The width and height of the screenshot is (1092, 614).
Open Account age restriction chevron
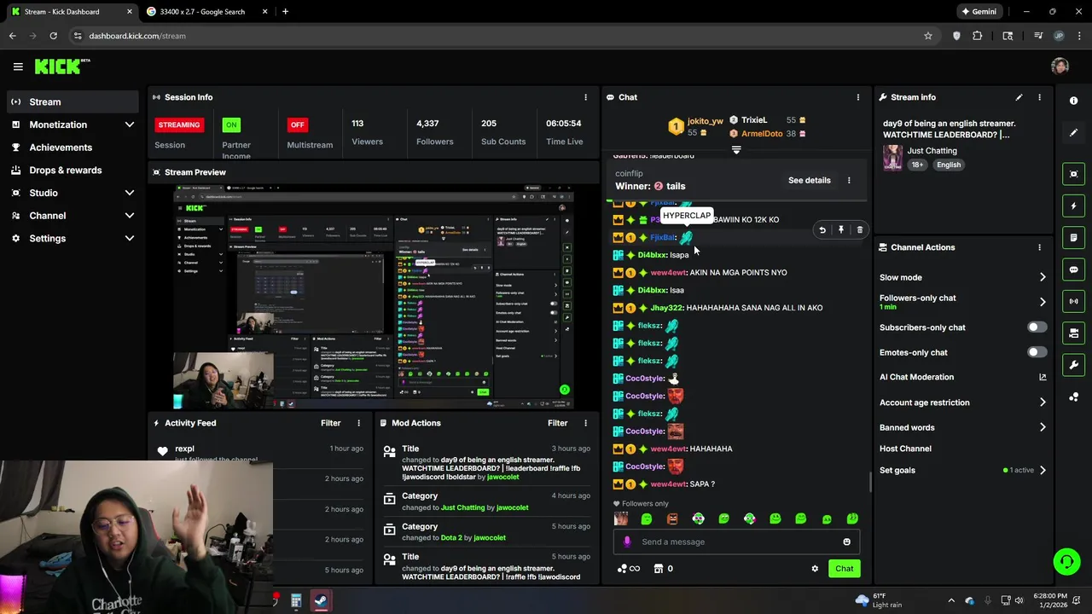pos(1042,403)
